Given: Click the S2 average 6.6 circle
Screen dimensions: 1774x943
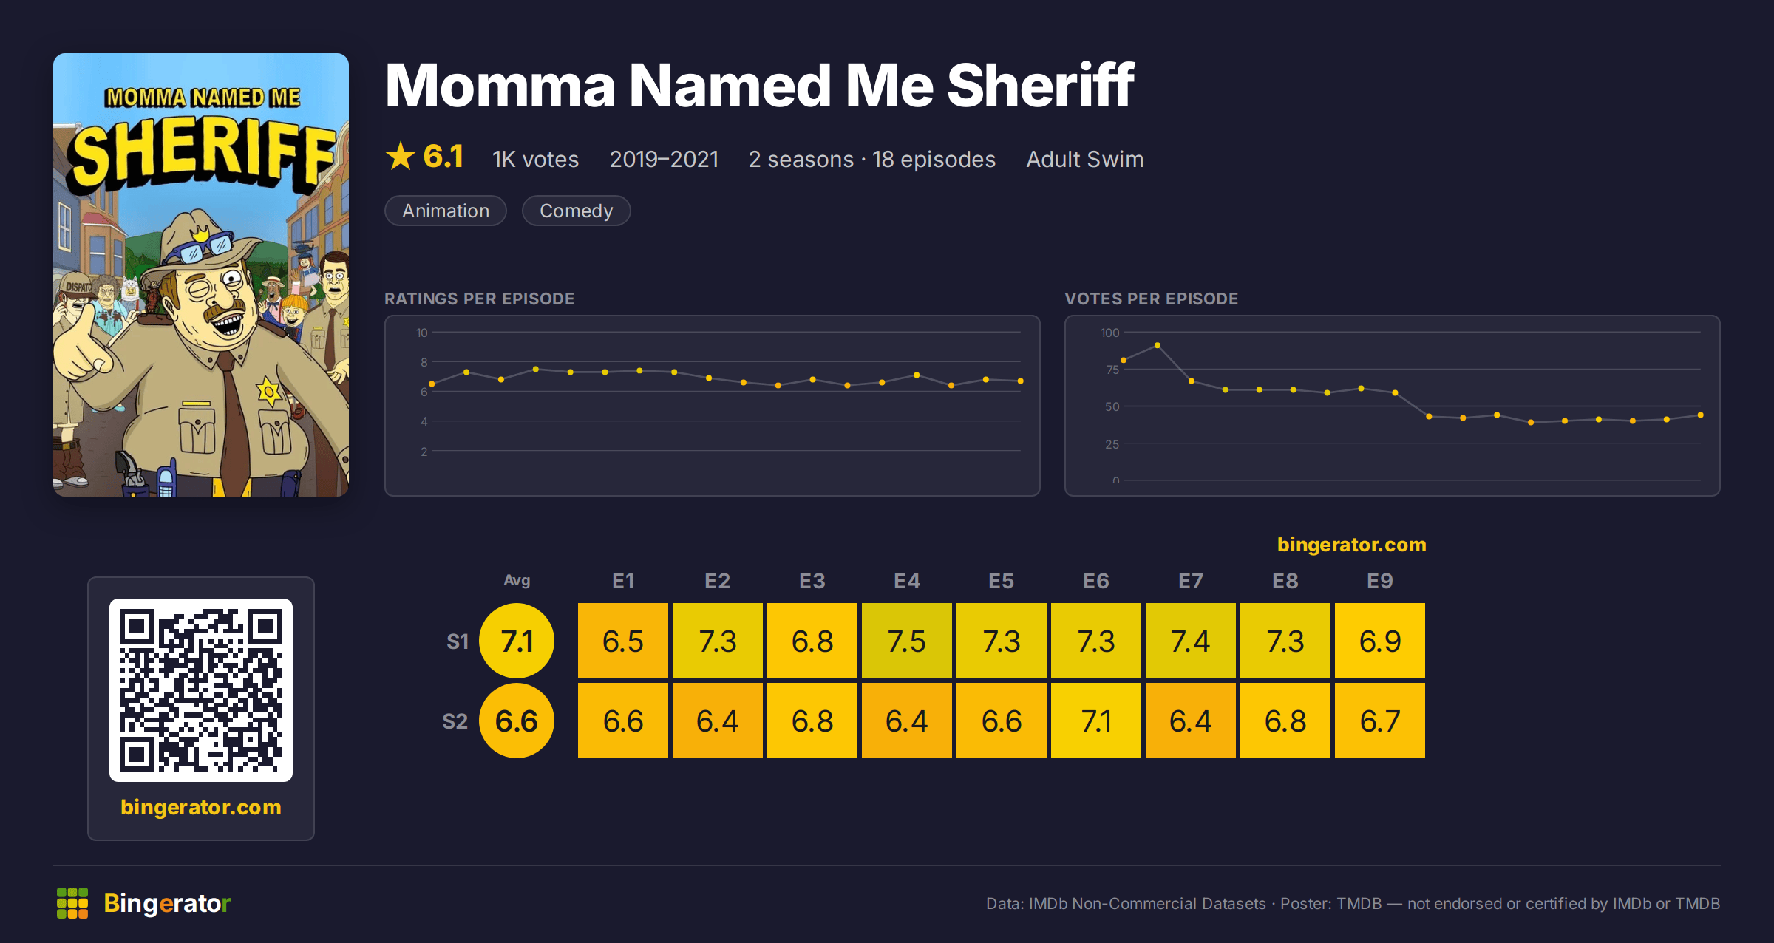Looking at the screenshot, I should coord(517,721).
